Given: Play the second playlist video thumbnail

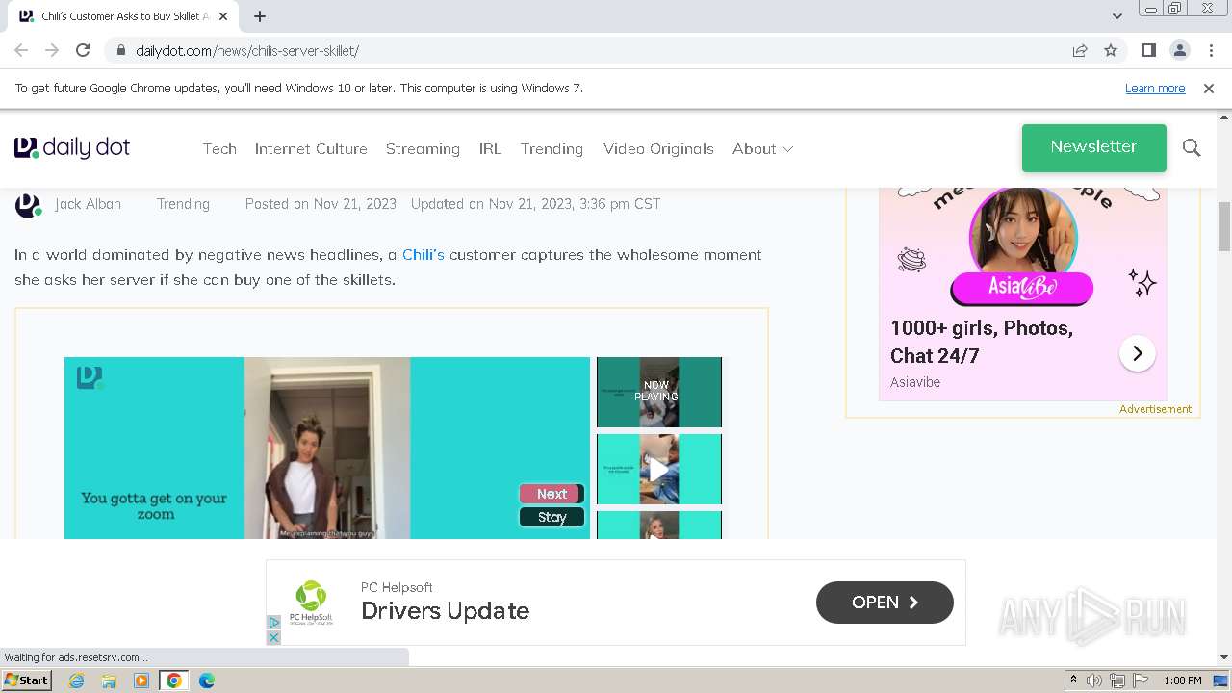Looking at the screenshot, I should (659, 469).
